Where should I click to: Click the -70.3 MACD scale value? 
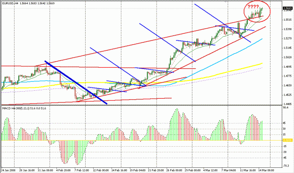286,166
